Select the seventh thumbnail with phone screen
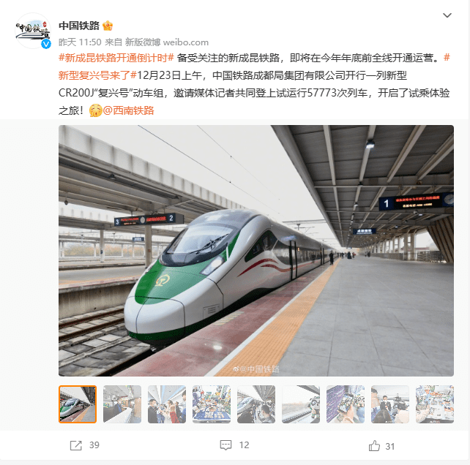 click(x=346, y=404)
